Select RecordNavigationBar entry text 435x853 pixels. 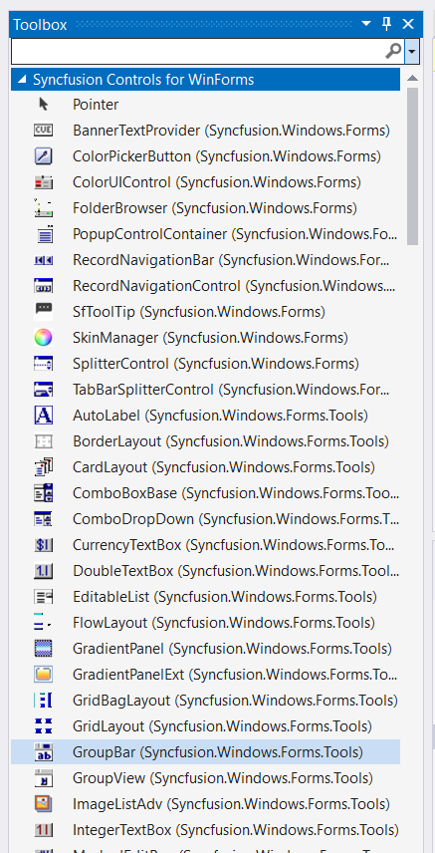point(231,260)
